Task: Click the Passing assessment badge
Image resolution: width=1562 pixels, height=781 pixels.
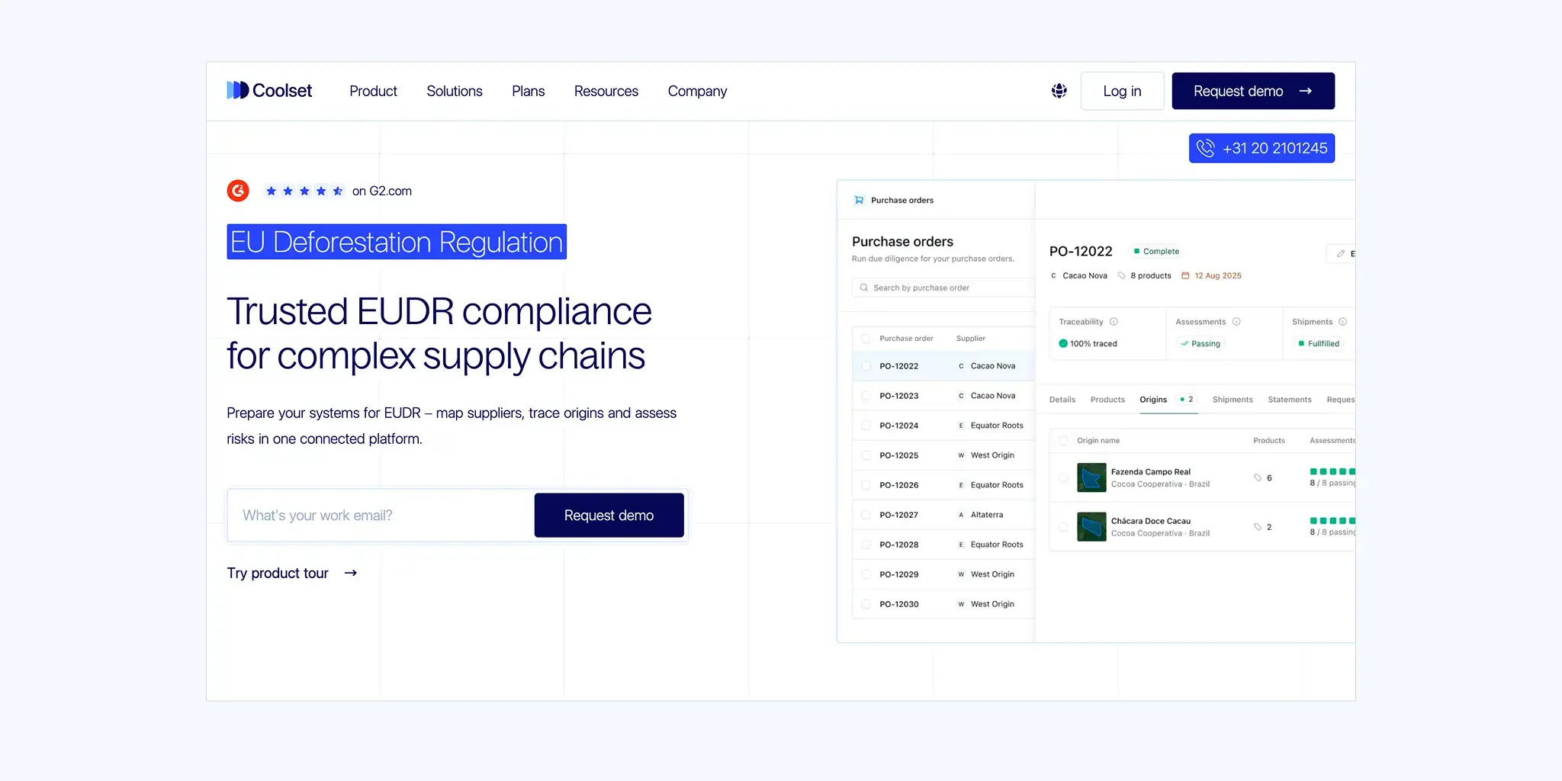Action: (1200, 343)
